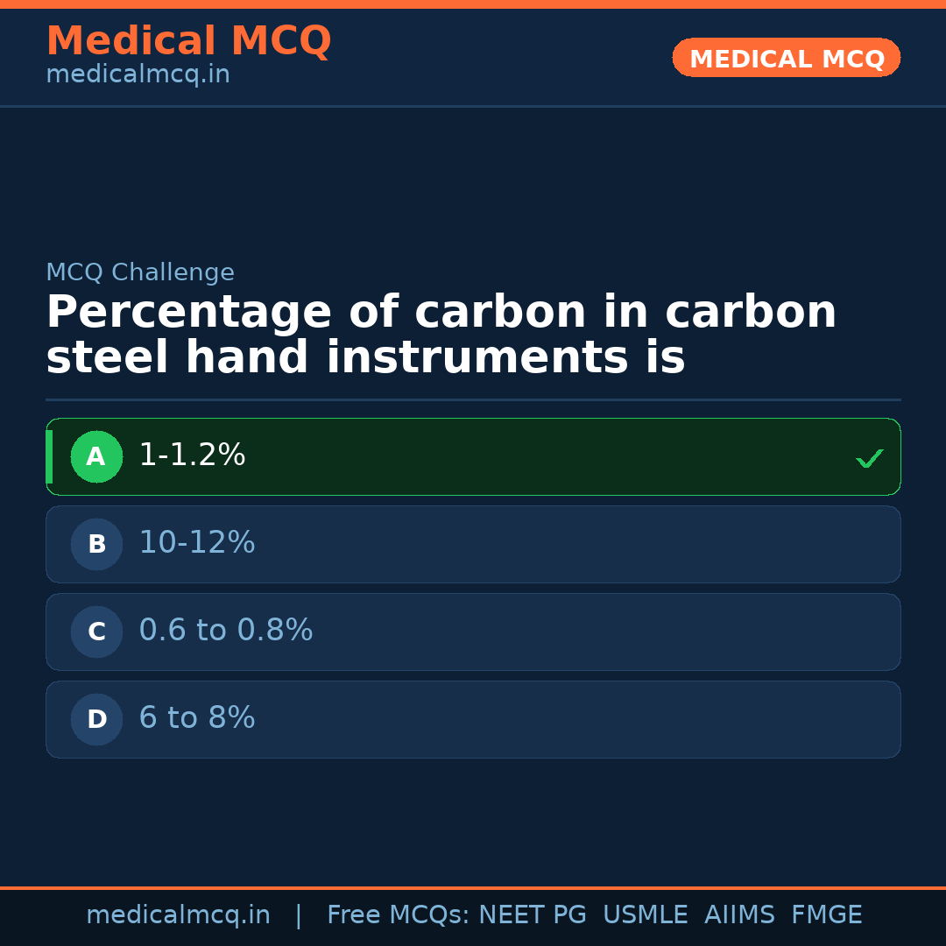Viewport: 946px width, 946px height.
Task: Click the green A letter circle
Action: coord(96,456)
